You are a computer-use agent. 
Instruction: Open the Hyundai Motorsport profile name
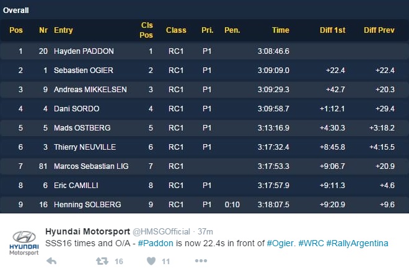[x=87, y=231]
